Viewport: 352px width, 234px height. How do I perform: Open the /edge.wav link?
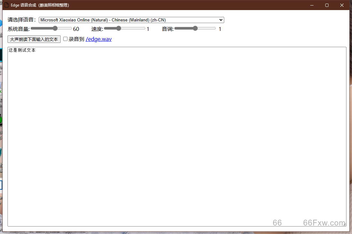(x=98, y=39)
